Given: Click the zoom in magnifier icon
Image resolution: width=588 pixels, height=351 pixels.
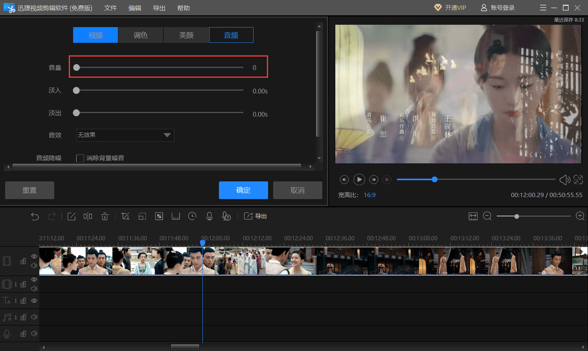Looking at the screenshot, I should coord(580,216).
